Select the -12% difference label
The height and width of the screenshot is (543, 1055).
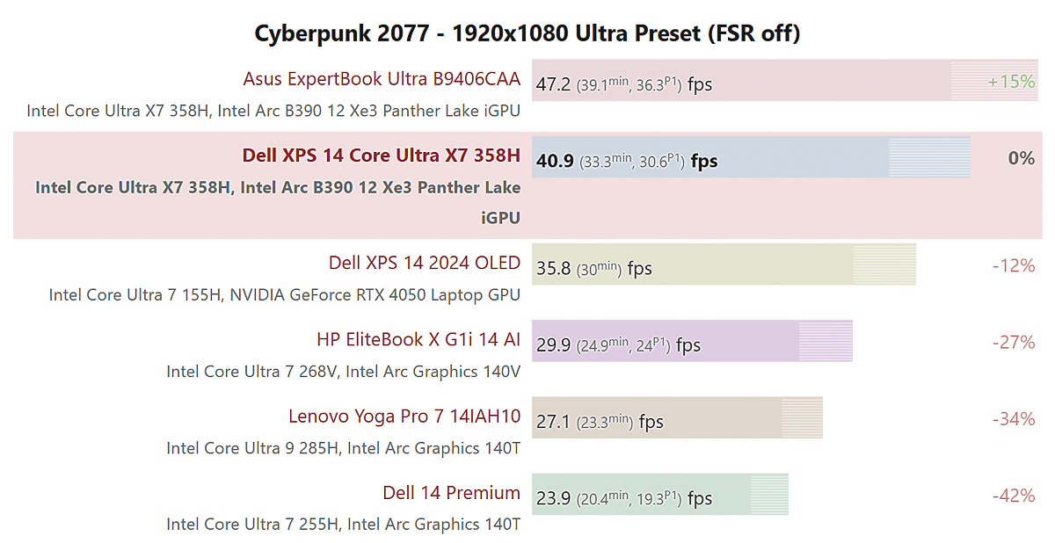1013,265
